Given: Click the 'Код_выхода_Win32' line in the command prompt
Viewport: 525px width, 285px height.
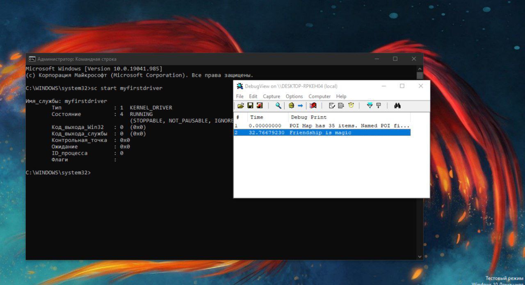Looking at the screenshot, I should pyautogui.click(x=99, y=127).
